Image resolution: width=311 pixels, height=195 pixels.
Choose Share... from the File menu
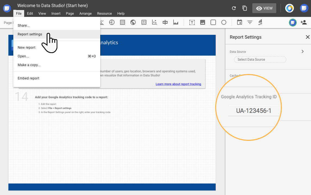tap(57, 25)
